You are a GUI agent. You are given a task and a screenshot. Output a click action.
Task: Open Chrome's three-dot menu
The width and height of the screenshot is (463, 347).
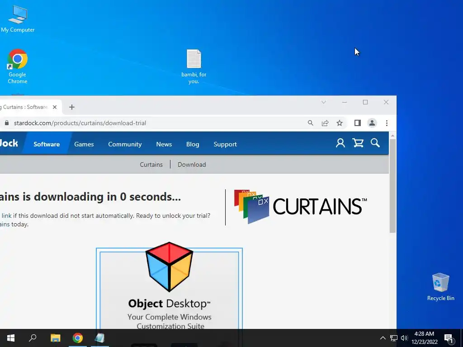(387, 123)
